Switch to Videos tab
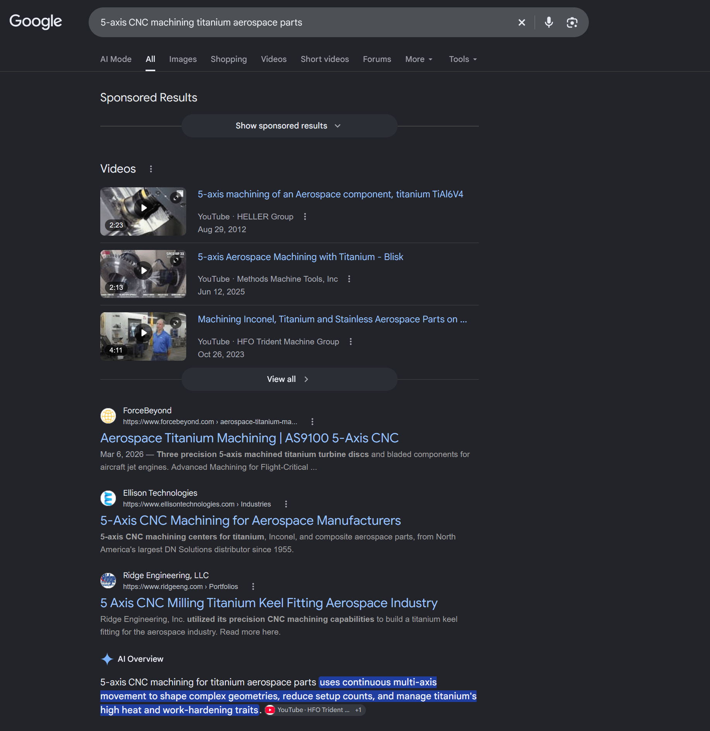The height and width of the screenshot is (731, 710). 274,59
